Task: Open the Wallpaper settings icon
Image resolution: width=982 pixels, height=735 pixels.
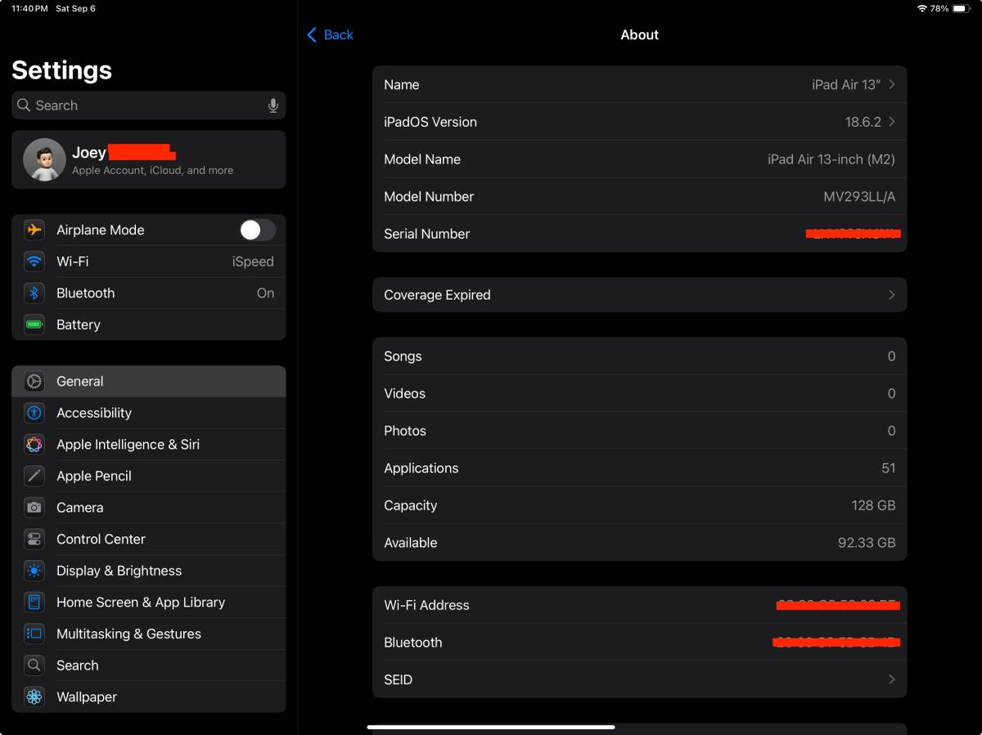Action: tap(34, 697)
